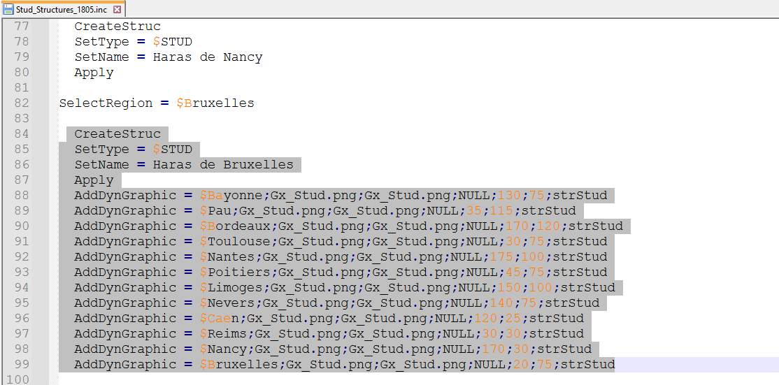Click 'SetType = $STUD' on line 85

click(x=133, y=149)
